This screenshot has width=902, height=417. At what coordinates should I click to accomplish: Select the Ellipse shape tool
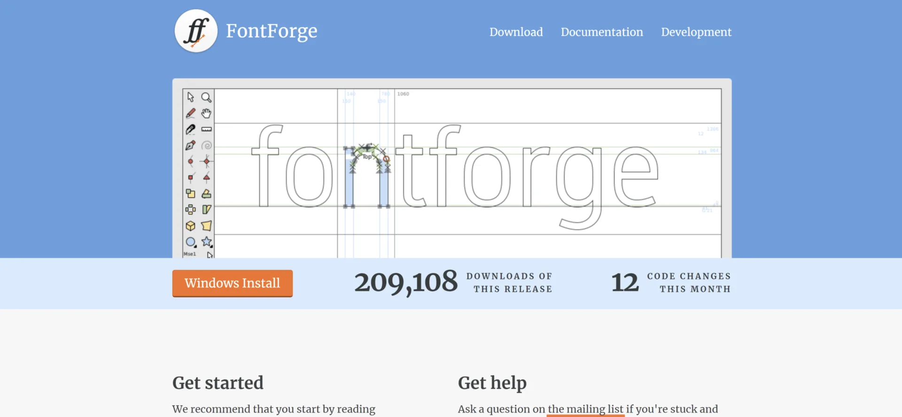pyautogui.click(x=190, y=242)
